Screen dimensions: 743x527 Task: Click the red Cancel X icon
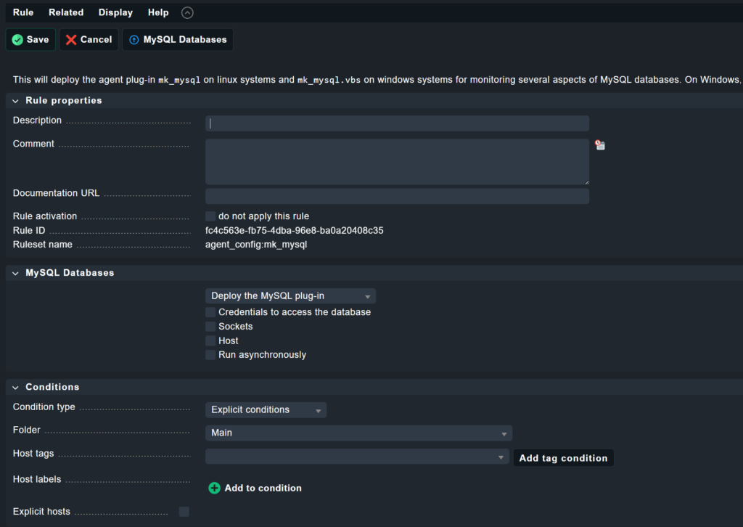tap(71, 40)
